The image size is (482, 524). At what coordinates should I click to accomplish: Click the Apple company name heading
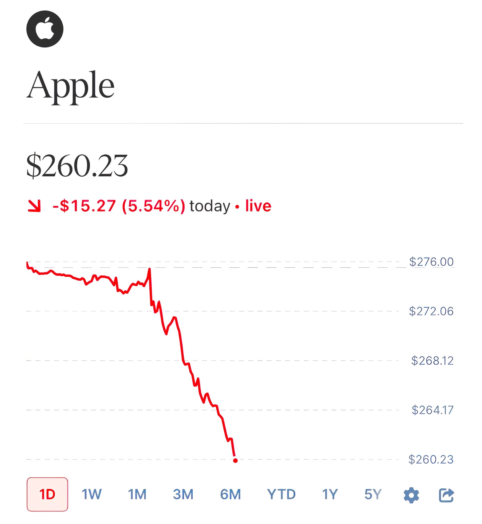71,86
